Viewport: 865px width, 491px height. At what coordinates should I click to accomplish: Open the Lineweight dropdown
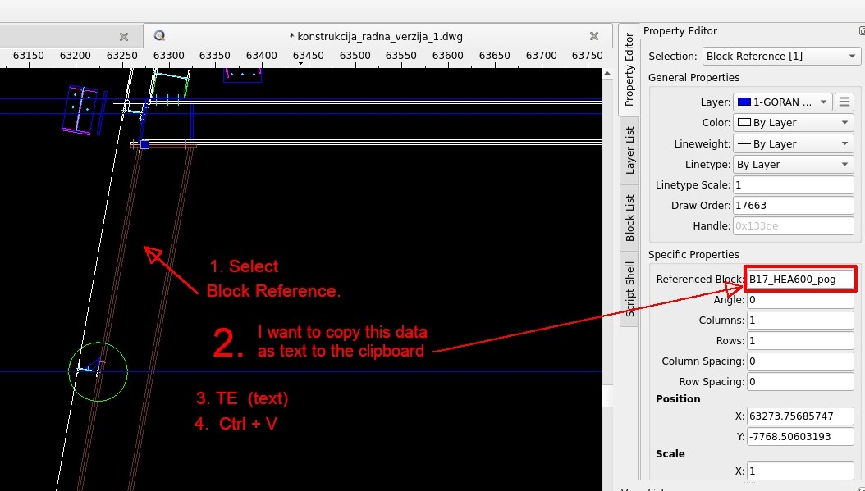click(793, 143)
